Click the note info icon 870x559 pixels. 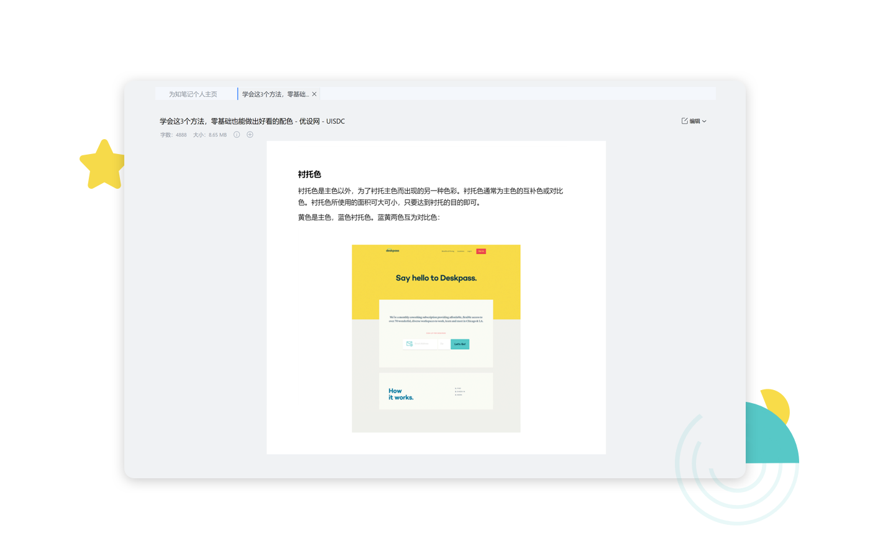click(237, 134)
